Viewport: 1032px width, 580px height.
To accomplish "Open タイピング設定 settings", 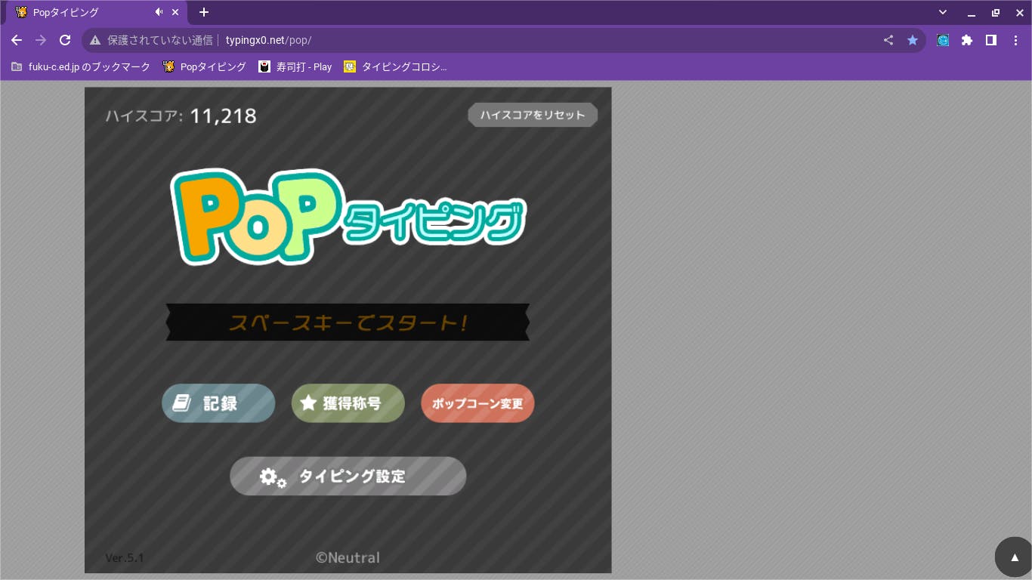I will [x=348, y=476].
